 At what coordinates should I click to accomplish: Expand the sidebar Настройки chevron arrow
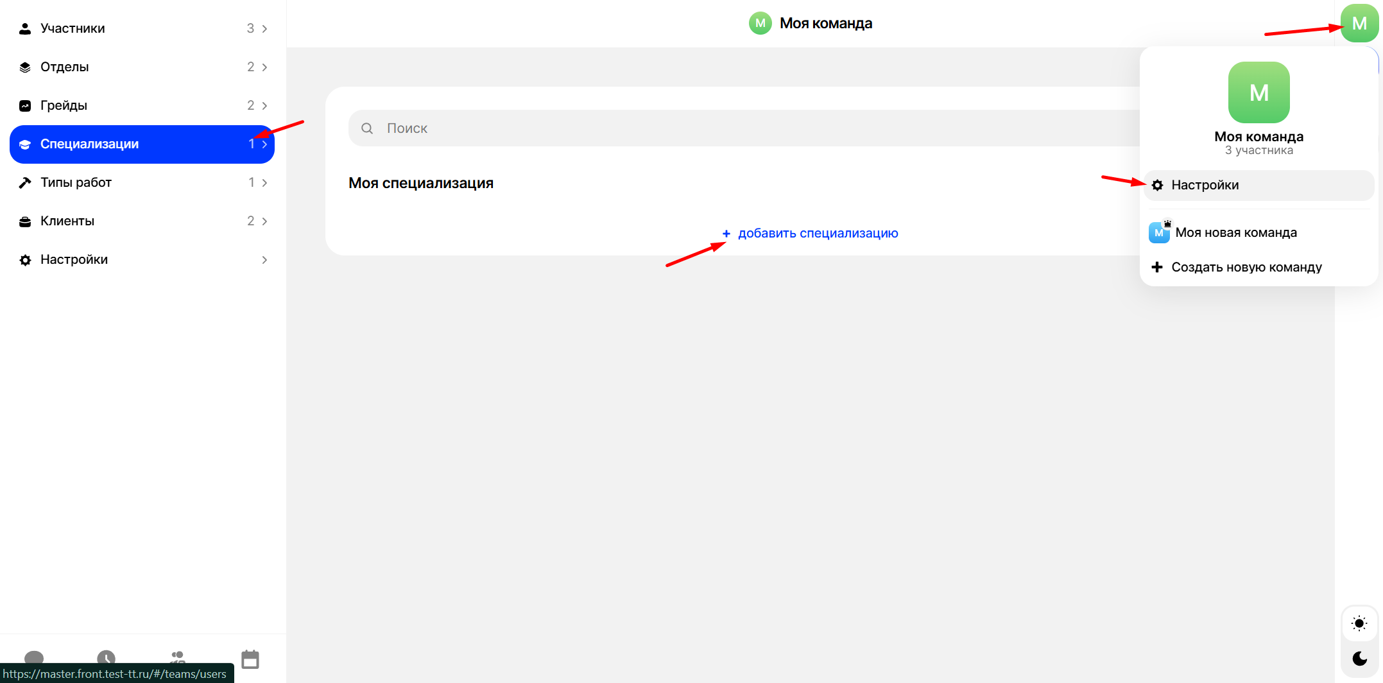(x=264, y=260)
